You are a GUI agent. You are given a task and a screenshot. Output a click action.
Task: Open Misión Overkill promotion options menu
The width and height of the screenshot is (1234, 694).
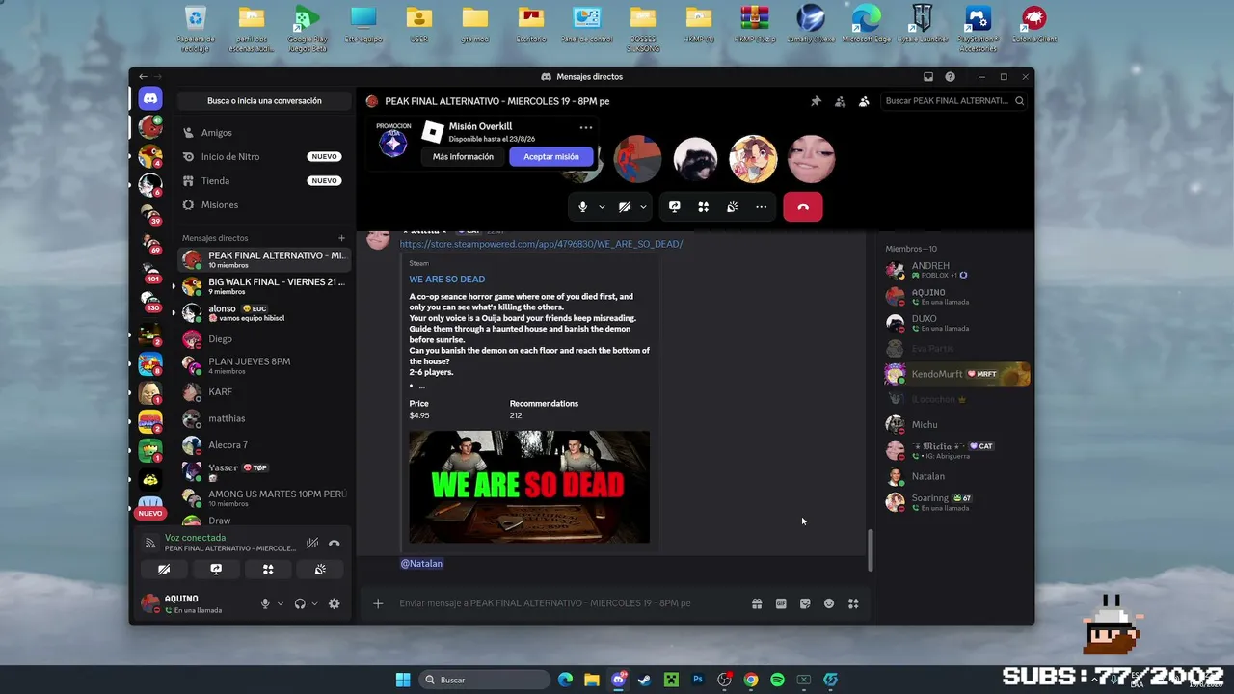click(x=586, y=127)
